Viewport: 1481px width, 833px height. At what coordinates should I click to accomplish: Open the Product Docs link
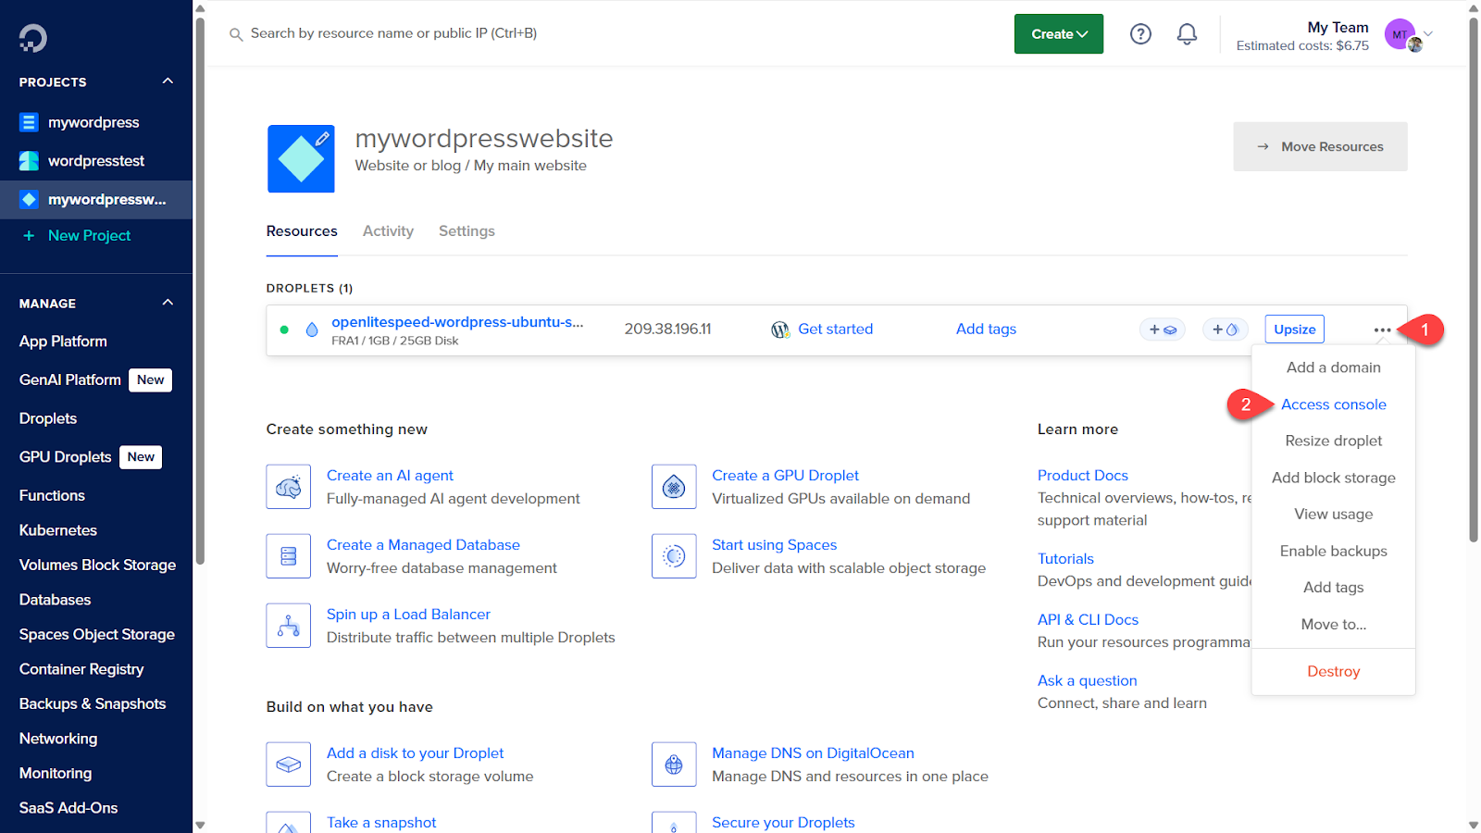pyautogui.click(x=1083, y=476)
